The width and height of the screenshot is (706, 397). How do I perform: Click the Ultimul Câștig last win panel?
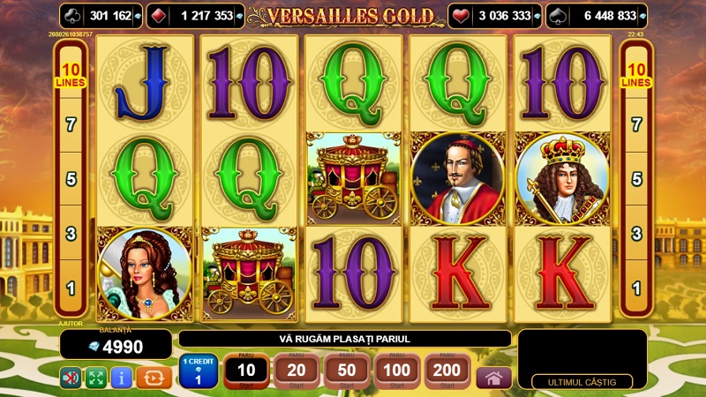[x=582, y=382]
